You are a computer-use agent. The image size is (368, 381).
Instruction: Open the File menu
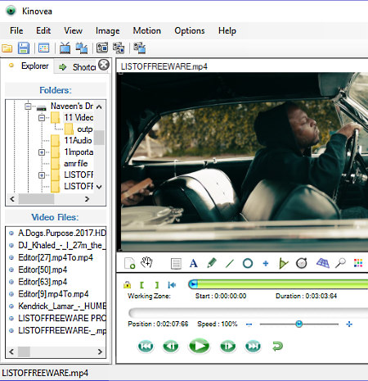[x=16, y=30]
